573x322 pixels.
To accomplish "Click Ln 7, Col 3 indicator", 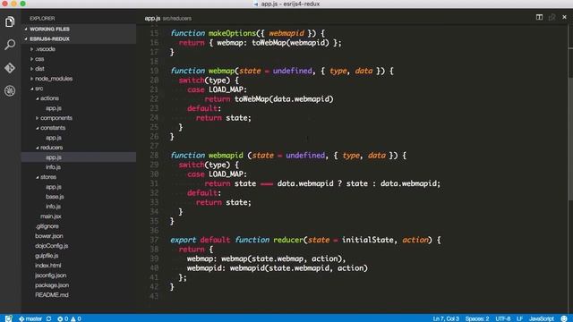I will pos(446,318).
